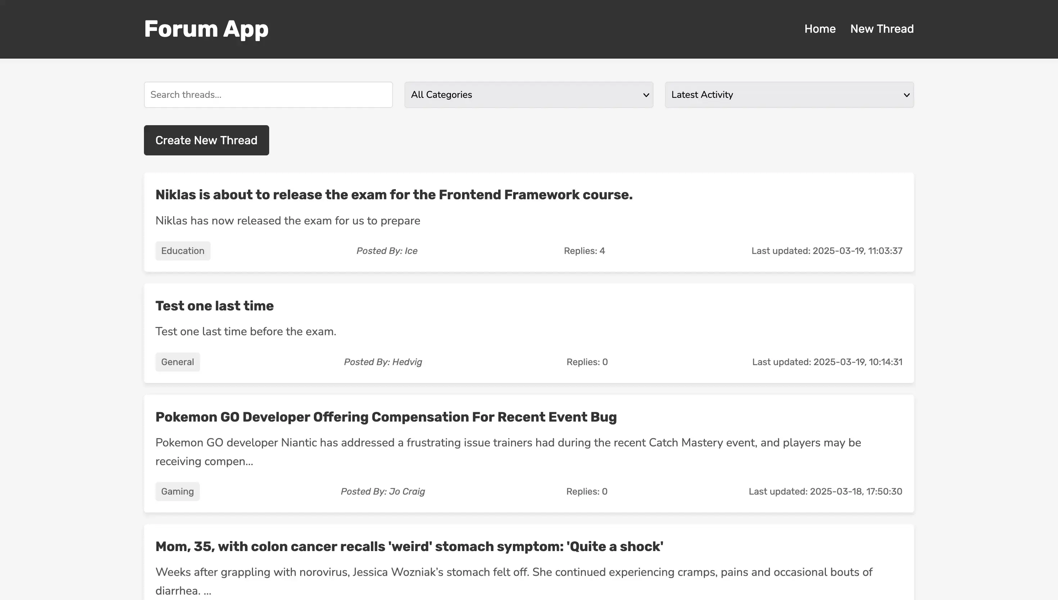
Task: Click the Create New Thread button
Action: coord(206,140)
